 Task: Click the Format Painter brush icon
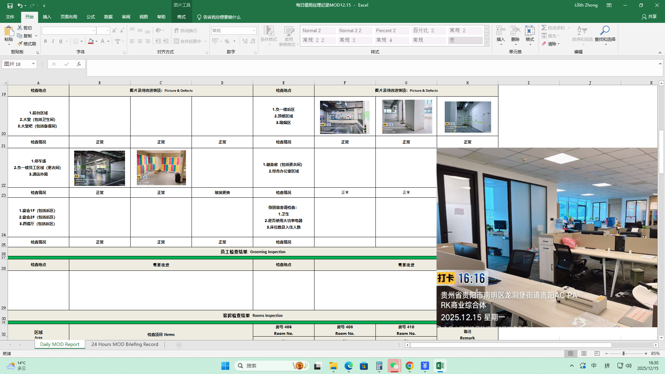click(20, 44)
